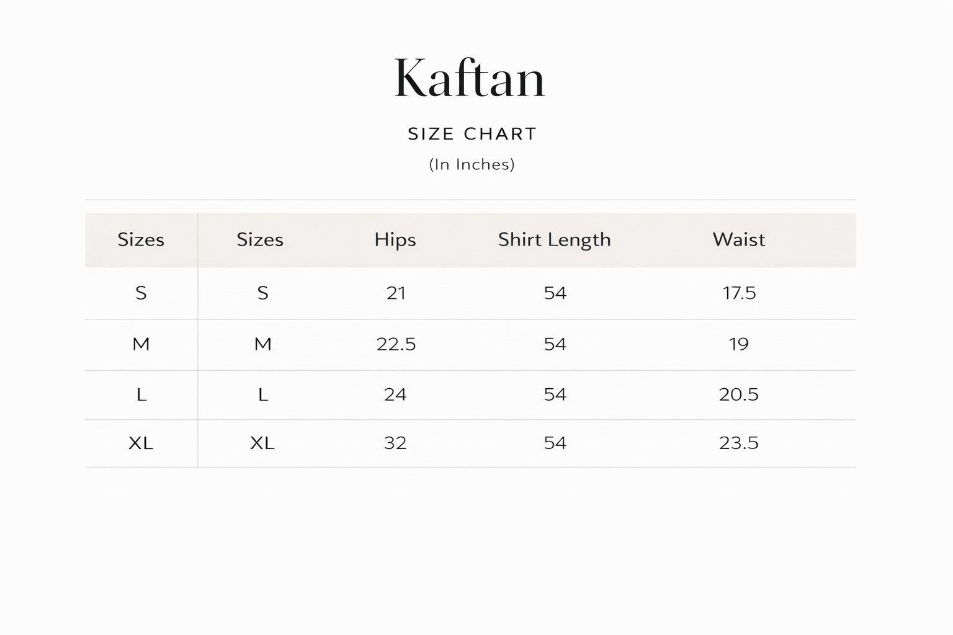Image resolution: width=953 pixels, height=635 pixels.
Task: Click M in the second Sizes column
Action: point(262,344)
